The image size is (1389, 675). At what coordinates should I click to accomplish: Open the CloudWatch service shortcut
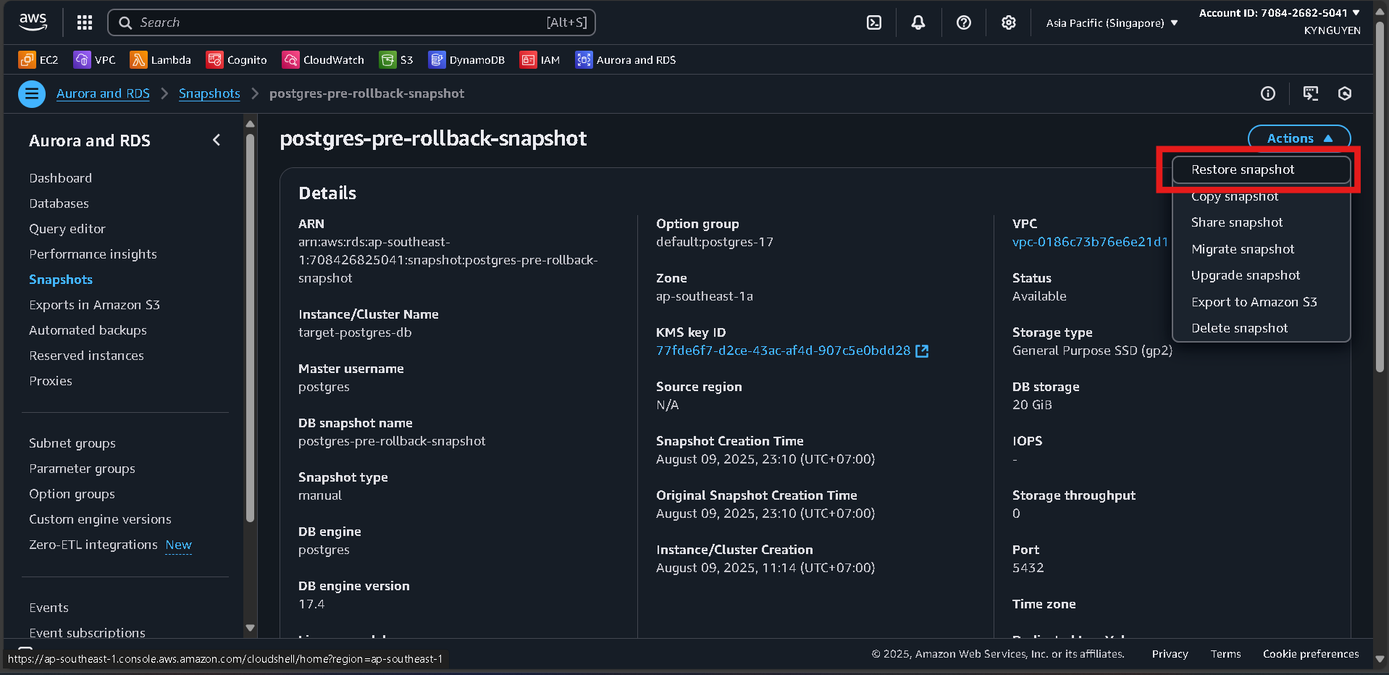pos(322,59)
